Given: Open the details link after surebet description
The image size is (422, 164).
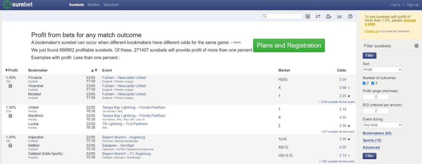Looking at the screenshot, I should 237,42.
